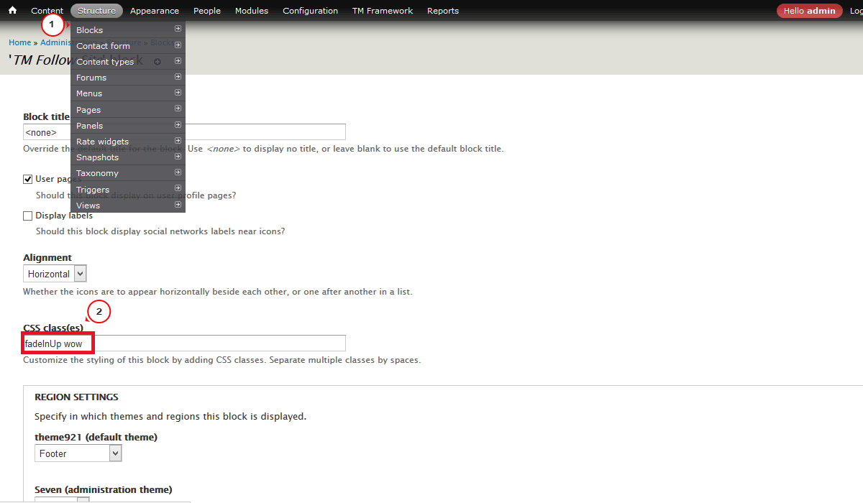Choose Pages from the Structure submenu

coord(128,110)
